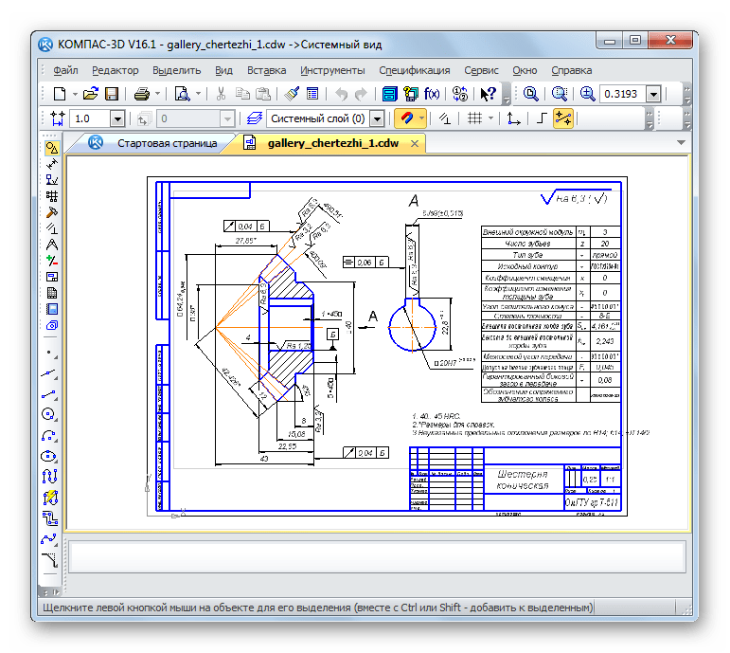Activate the What's This help cursor icon

tap(488, 94)
